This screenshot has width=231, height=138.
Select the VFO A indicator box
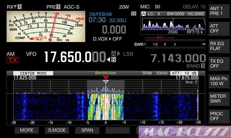click(113, 53)
